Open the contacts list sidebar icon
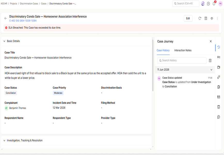This screenshot has height=155, width=224. (x=219, y=57)
